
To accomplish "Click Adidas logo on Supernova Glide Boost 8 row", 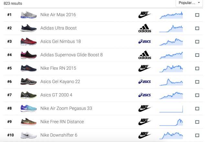I will (x=145, y=55).
